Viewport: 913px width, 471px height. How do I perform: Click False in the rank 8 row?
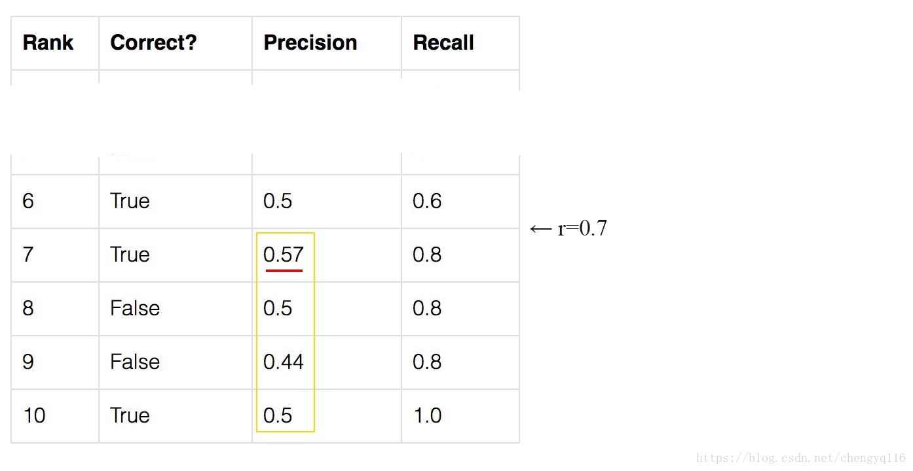pyautogui.click(x=135, y=308)
